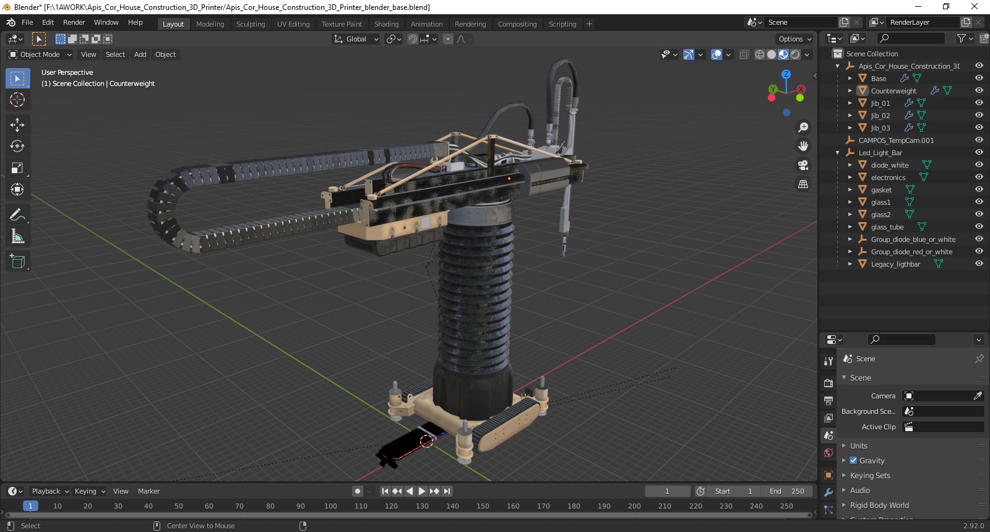
Task: Click the pan view hand icon
Action: click(x=803, y=146)
